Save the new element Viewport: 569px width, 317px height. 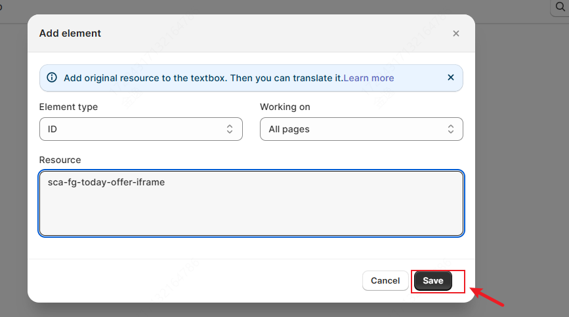433,280
